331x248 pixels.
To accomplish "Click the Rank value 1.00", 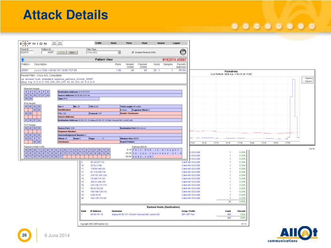I will pyautogui.click(x=118, y=70).
